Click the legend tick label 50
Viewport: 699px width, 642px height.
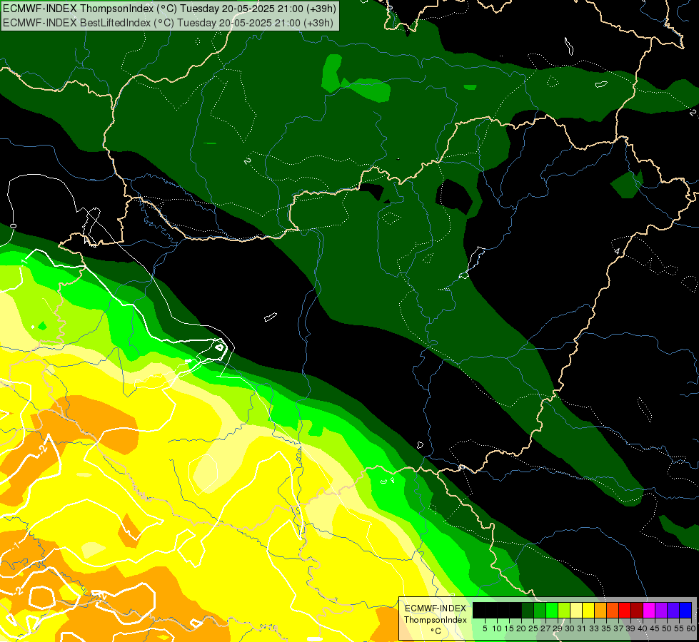(668, 628)
